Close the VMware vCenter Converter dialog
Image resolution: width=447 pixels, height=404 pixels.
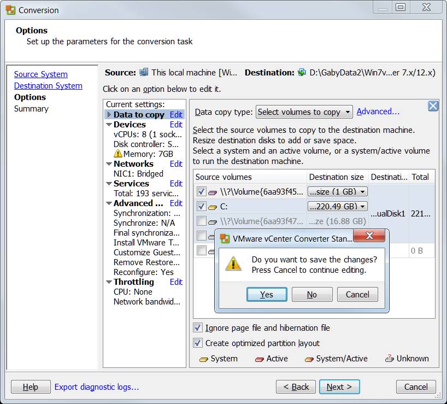pos(369,236)
